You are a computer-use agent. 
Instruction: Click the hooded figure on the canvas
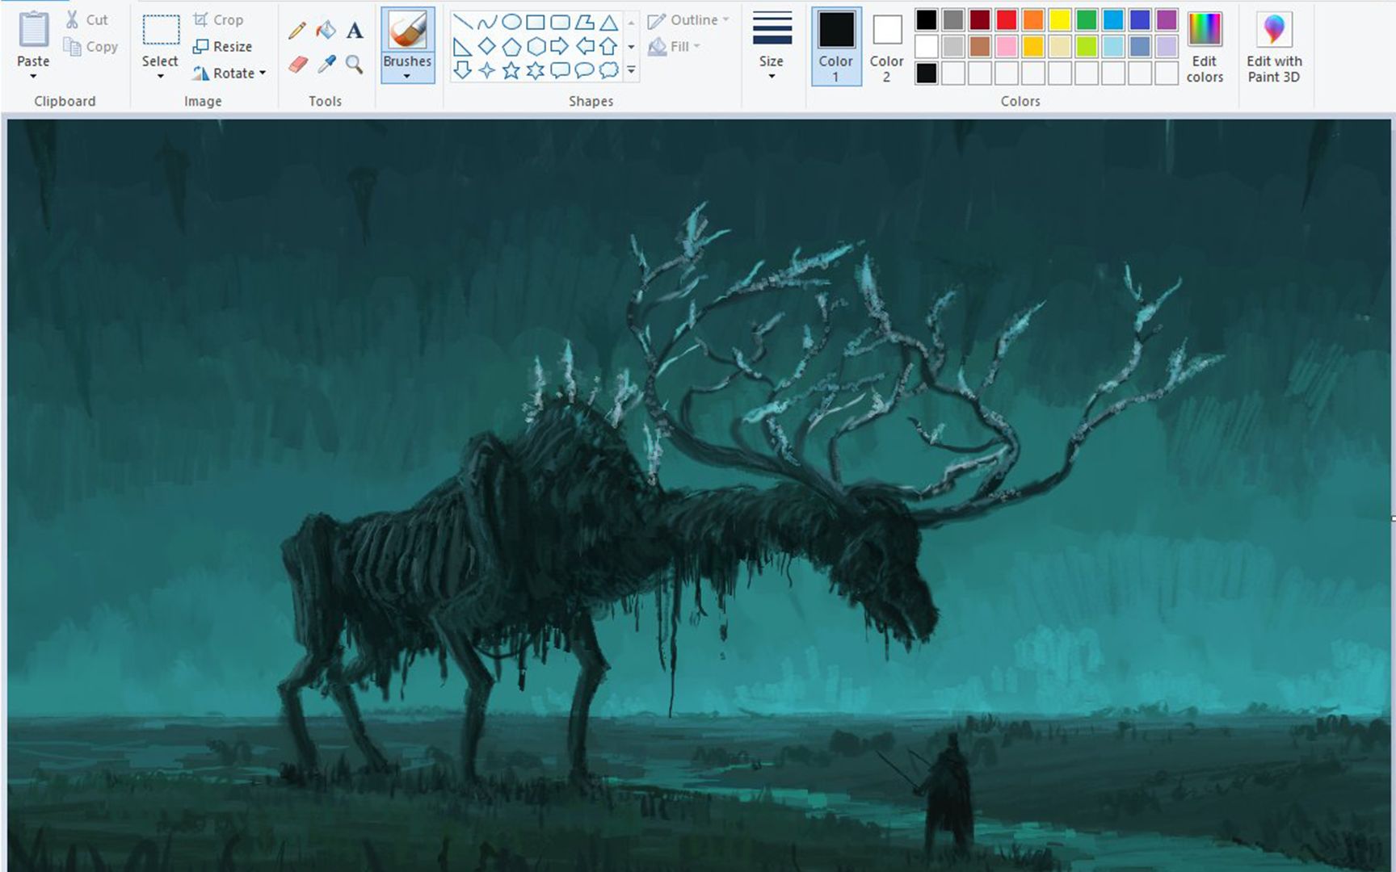[x=947, y=791]
